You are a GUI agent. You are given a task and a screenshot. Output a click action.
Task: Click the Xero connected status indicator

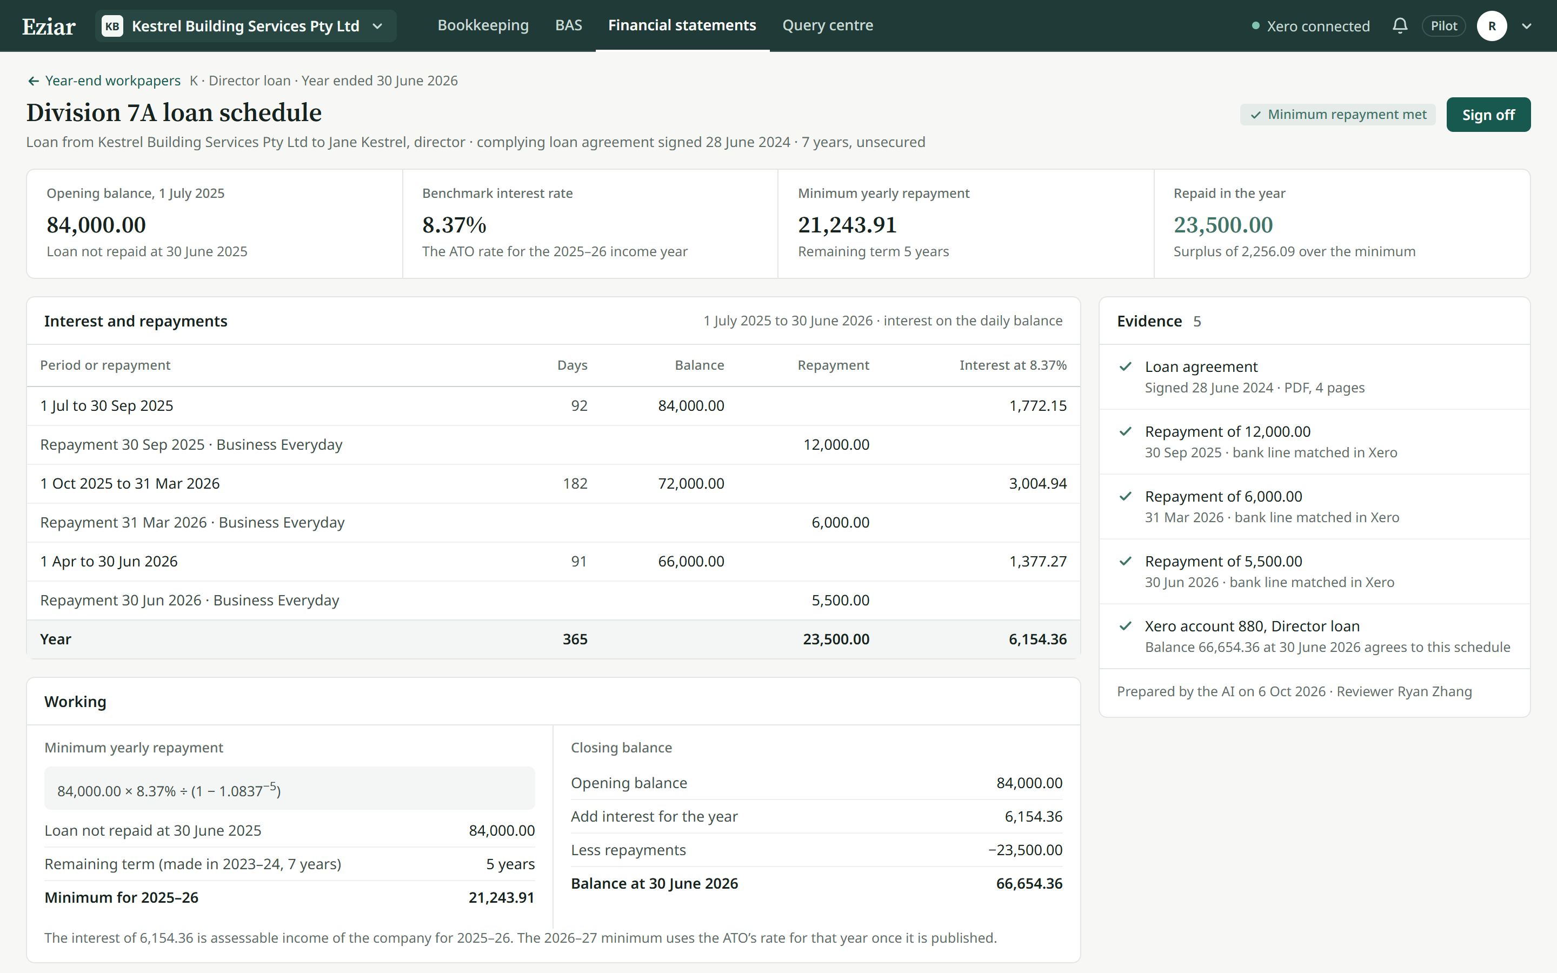1310,26
